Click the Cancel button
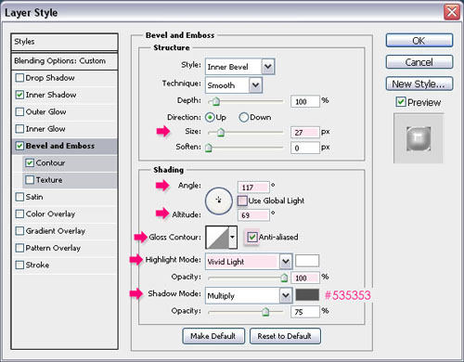This screenshot has height=362, width=464. pyautogui.click(x=419, y=62)
